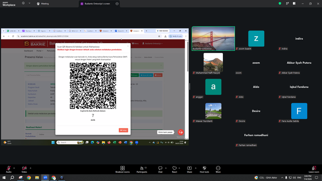Open the meeting info icon
322x181 pixels.
click(x=23, y=4)
